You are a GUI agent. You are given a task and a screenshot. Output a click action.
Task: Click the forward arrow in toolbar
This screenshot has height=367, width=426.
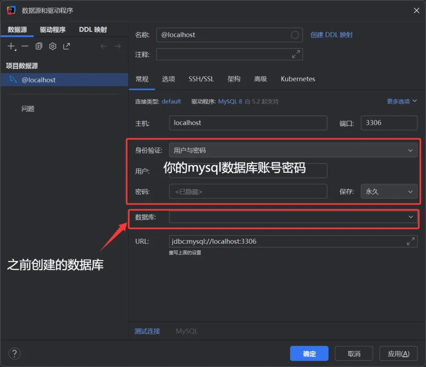117,46
